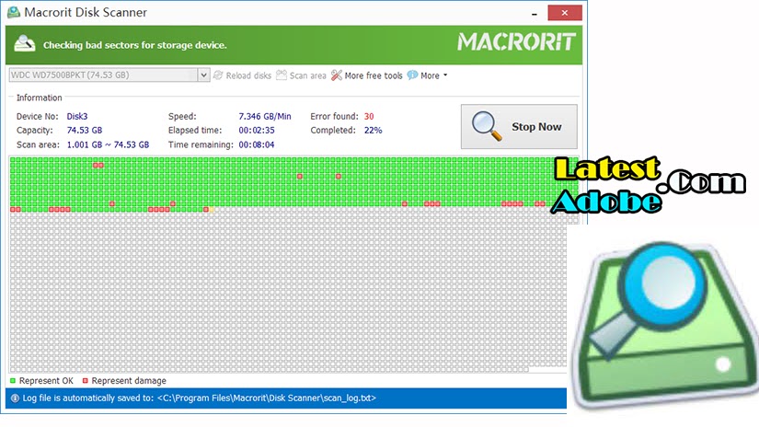
Task: Click the Time remaining 00:08:04
Action: coord(257,144)
